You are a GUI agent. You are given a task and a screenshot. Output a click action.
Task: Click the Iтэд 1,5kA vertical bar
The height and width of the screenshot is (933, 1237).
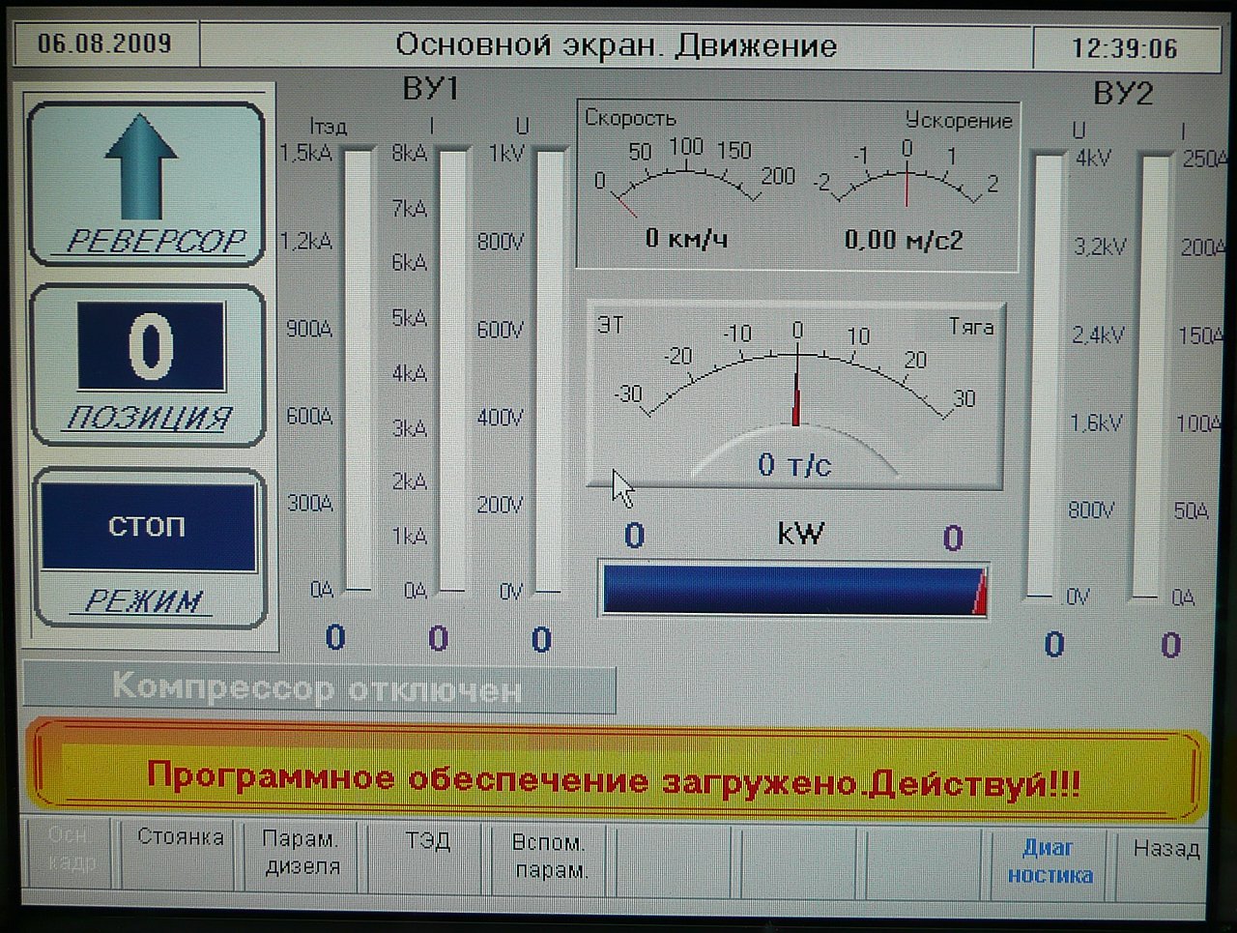[358, 367]
